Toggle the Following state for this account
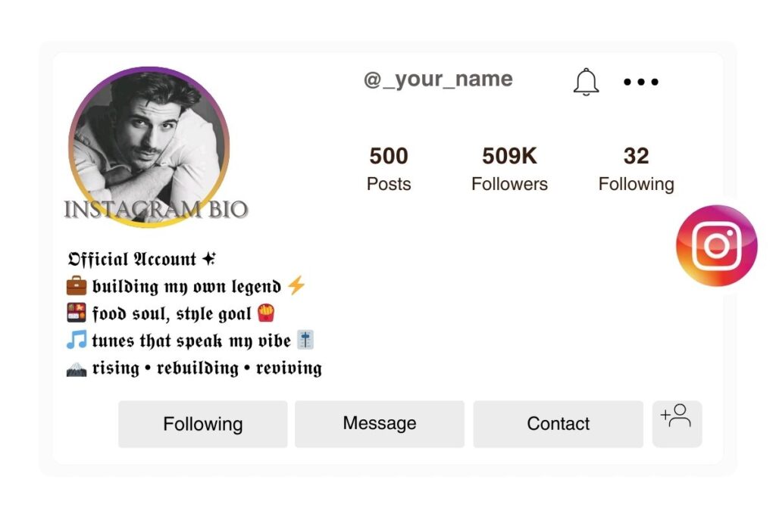 [x=202, y=424]
